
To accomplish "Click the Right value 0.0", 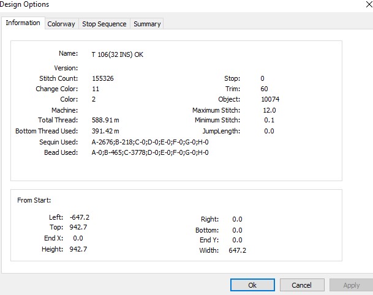I will tap(237, 219).
